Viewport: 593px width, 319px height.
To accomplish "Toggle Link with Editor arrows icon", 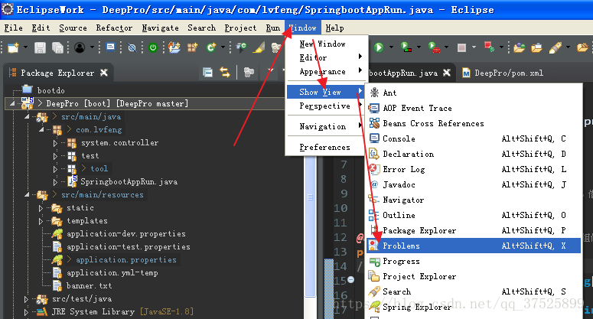I will (x=225, y=72).
